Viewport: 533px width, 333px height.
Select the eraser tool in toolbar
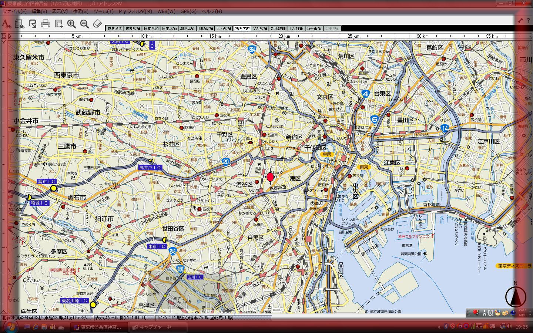[97, 24]
